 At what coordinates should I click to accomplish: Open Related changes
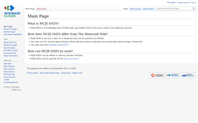pyautogui.click(x=11, y=45)
